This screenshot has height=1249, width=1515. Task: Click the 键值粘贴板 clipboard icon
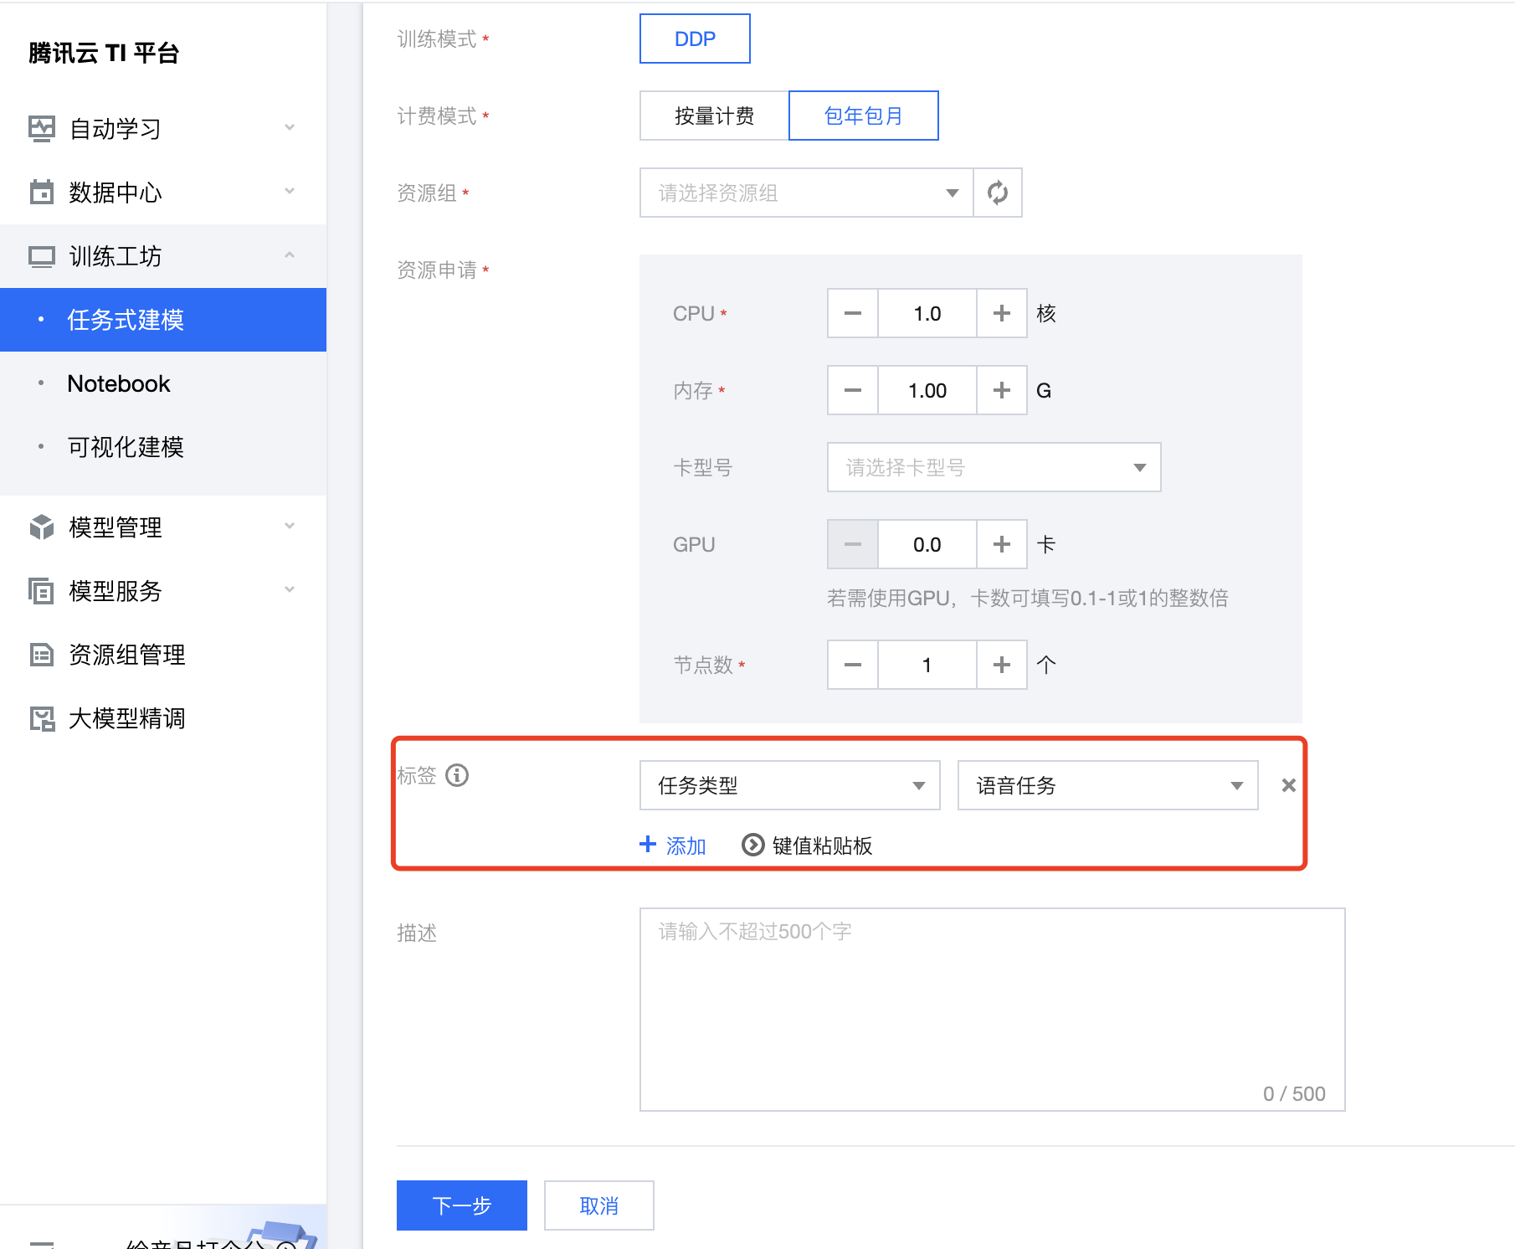coord(752,846)
